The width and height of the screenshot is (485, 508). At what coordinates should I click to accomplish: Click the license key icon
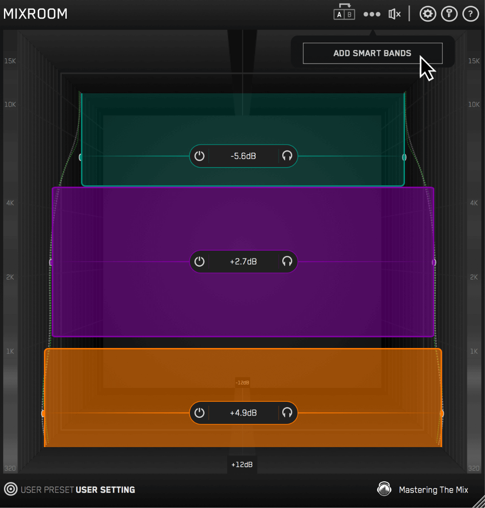[x=449, y=14]
